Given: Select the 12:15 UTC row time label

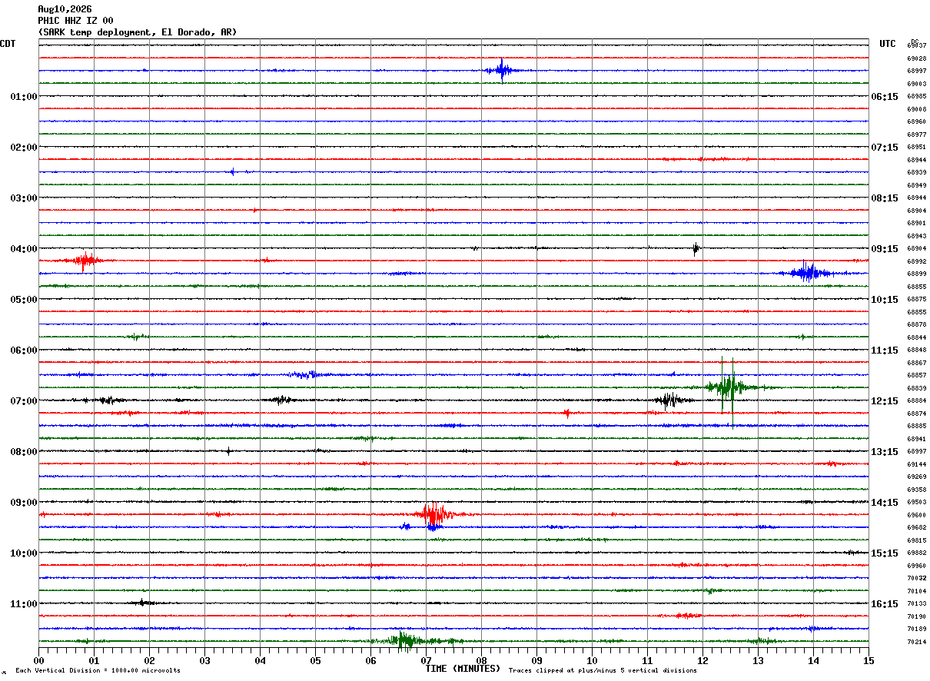Looking at the screenshot, I should coord(885,401).
